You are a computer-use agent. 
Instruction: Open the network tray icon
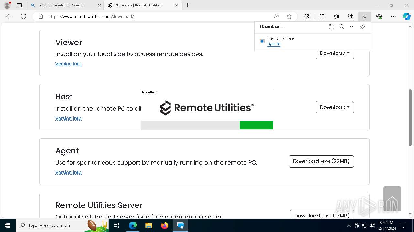tap(364, 226)
